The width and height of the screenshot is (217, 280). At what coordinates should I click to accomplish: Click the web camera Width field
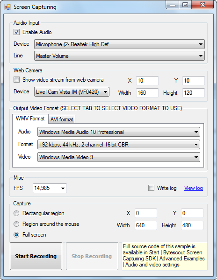pyautogui.click(x=147, y=93)
